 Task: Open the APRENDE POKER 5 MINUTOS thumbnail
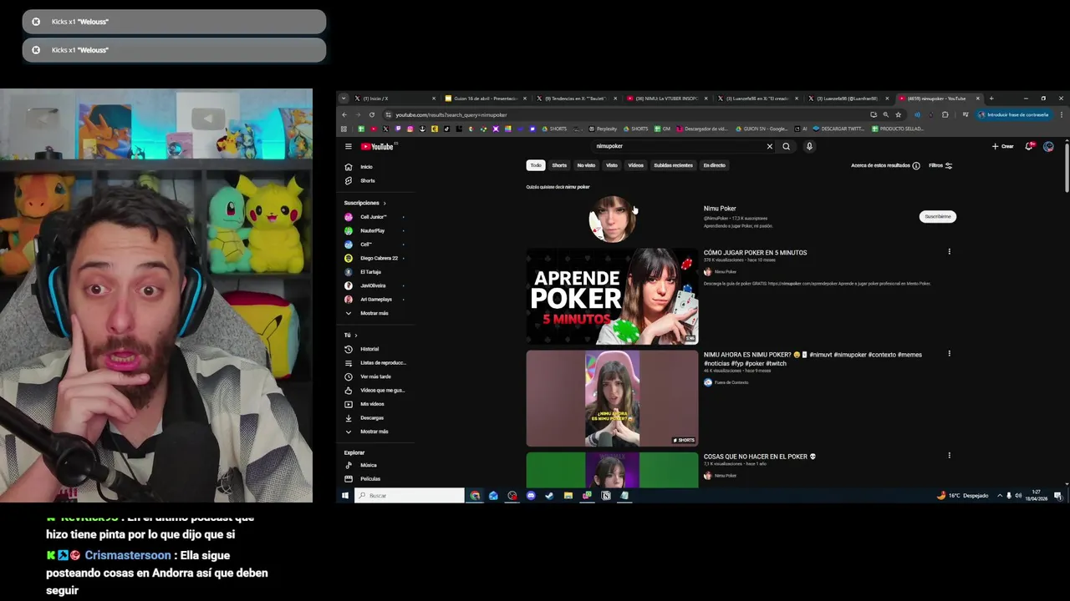point(612,296)
